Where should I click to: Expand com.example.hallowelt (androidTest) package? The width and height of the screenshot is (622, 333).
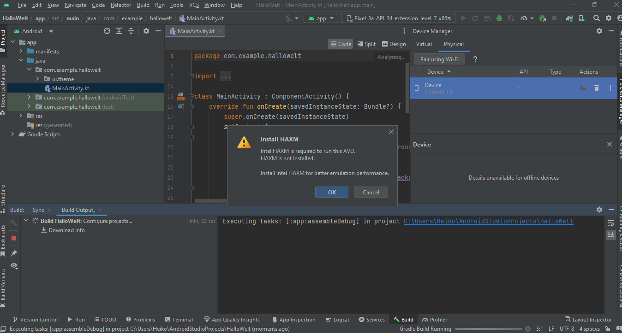(30, 97)
